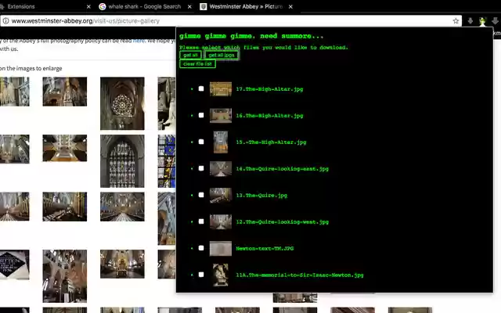Click filename 12.The-Quire-looking-west.jpg

pyautogui.click(x=282, y=221)
